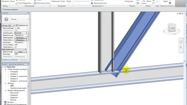
Task: Collapse the Планы несущих конструкций node
Action: [x=6, y=69]
